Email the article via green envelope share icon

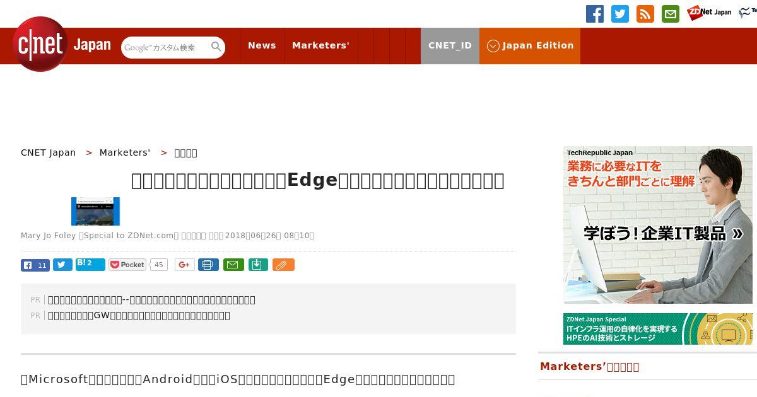pos(233,265)
